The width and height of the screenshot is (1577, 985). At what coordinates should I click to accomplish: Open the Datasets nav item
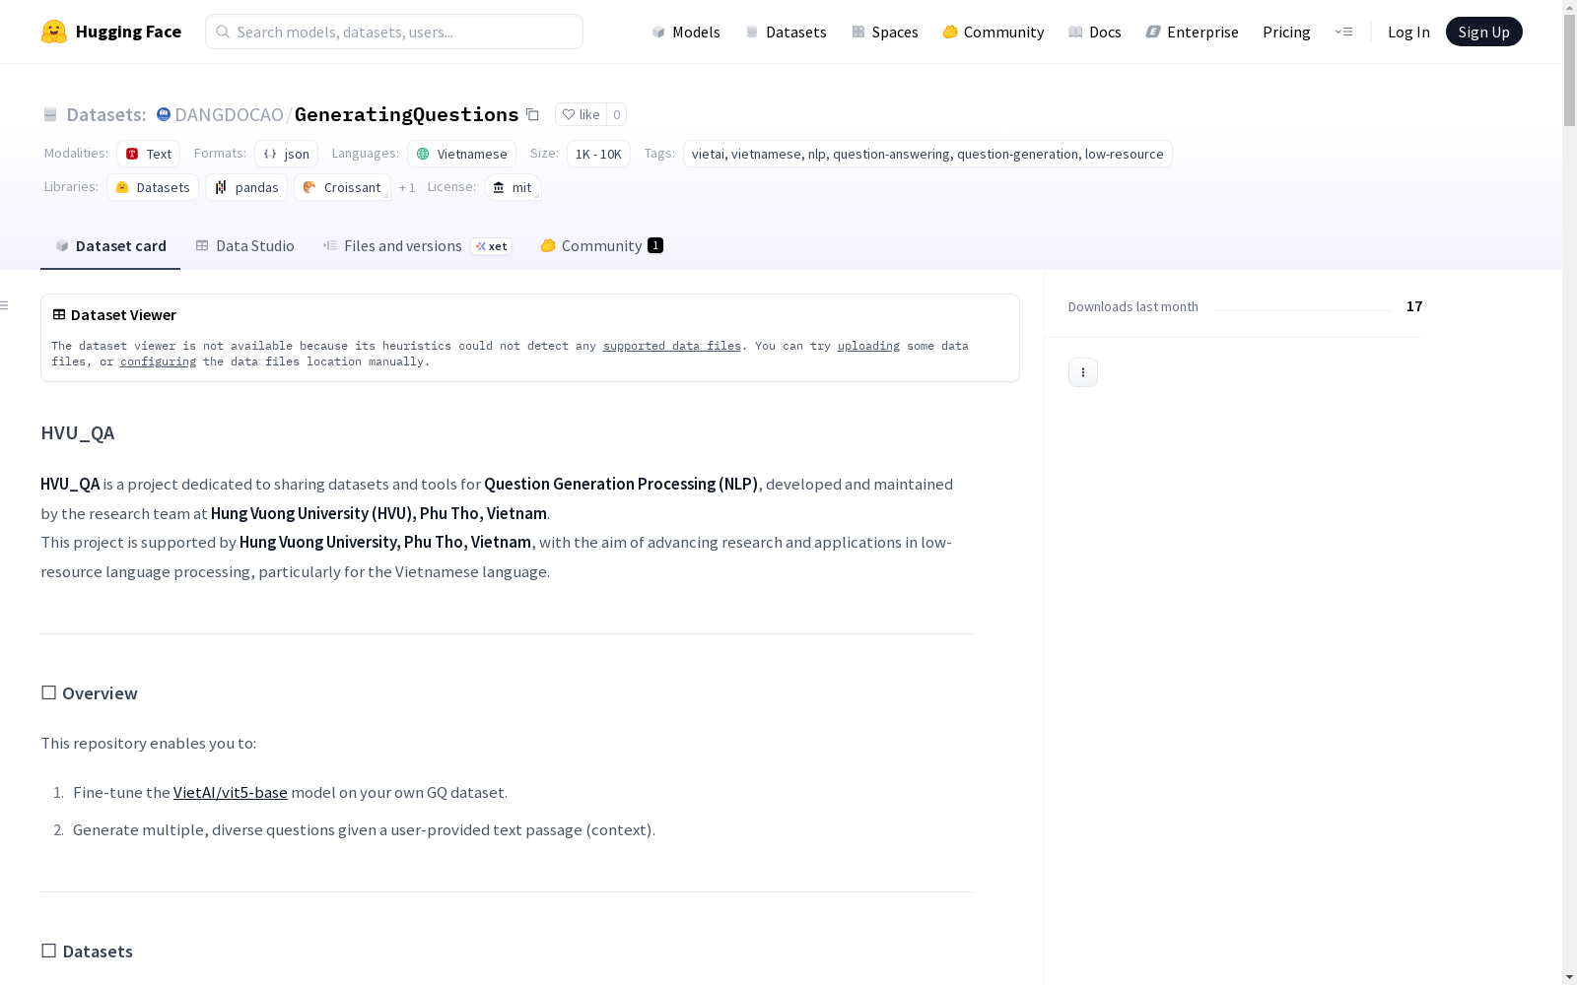(x=786, y=32)
